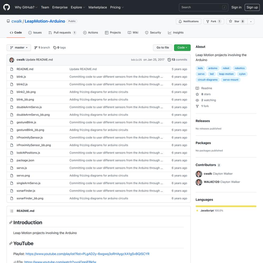
Task: Open the YouTube playlist URL link
Action: [87, 254]
